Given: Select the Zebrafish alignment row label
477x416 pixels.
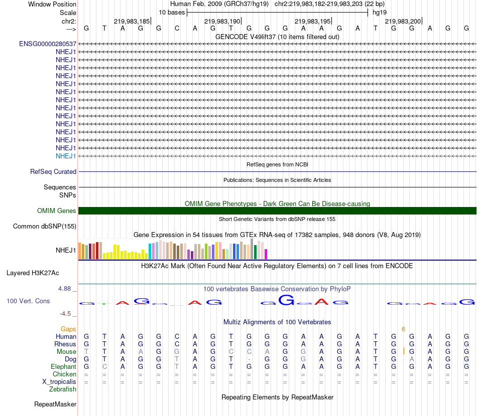Looking at the screenshot, I should coord(63,389).
